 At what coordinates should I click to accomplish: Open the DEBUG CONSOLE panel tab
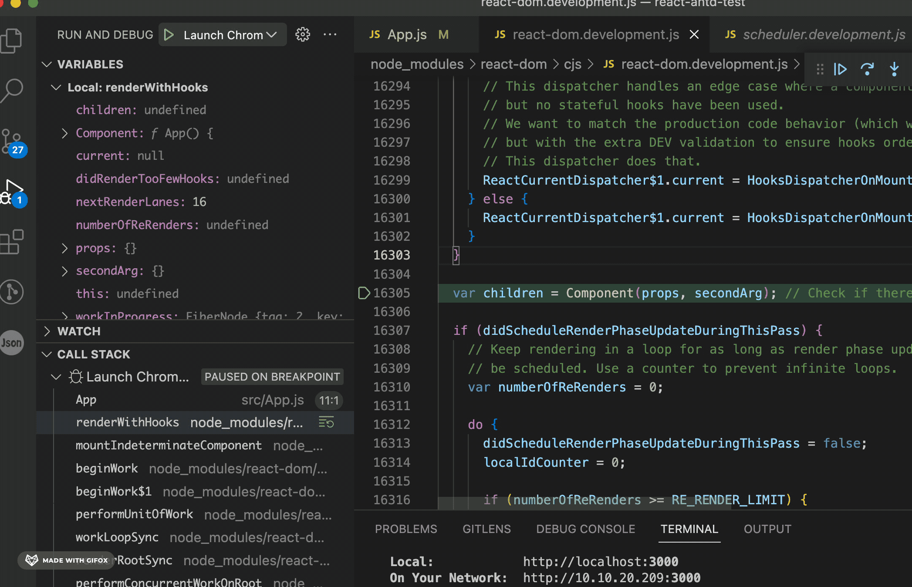pyautogui.click(x=585, y=529)
